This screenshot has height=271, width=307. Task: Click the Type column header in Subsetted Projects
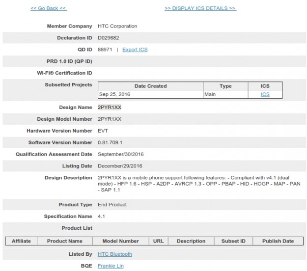225,86
